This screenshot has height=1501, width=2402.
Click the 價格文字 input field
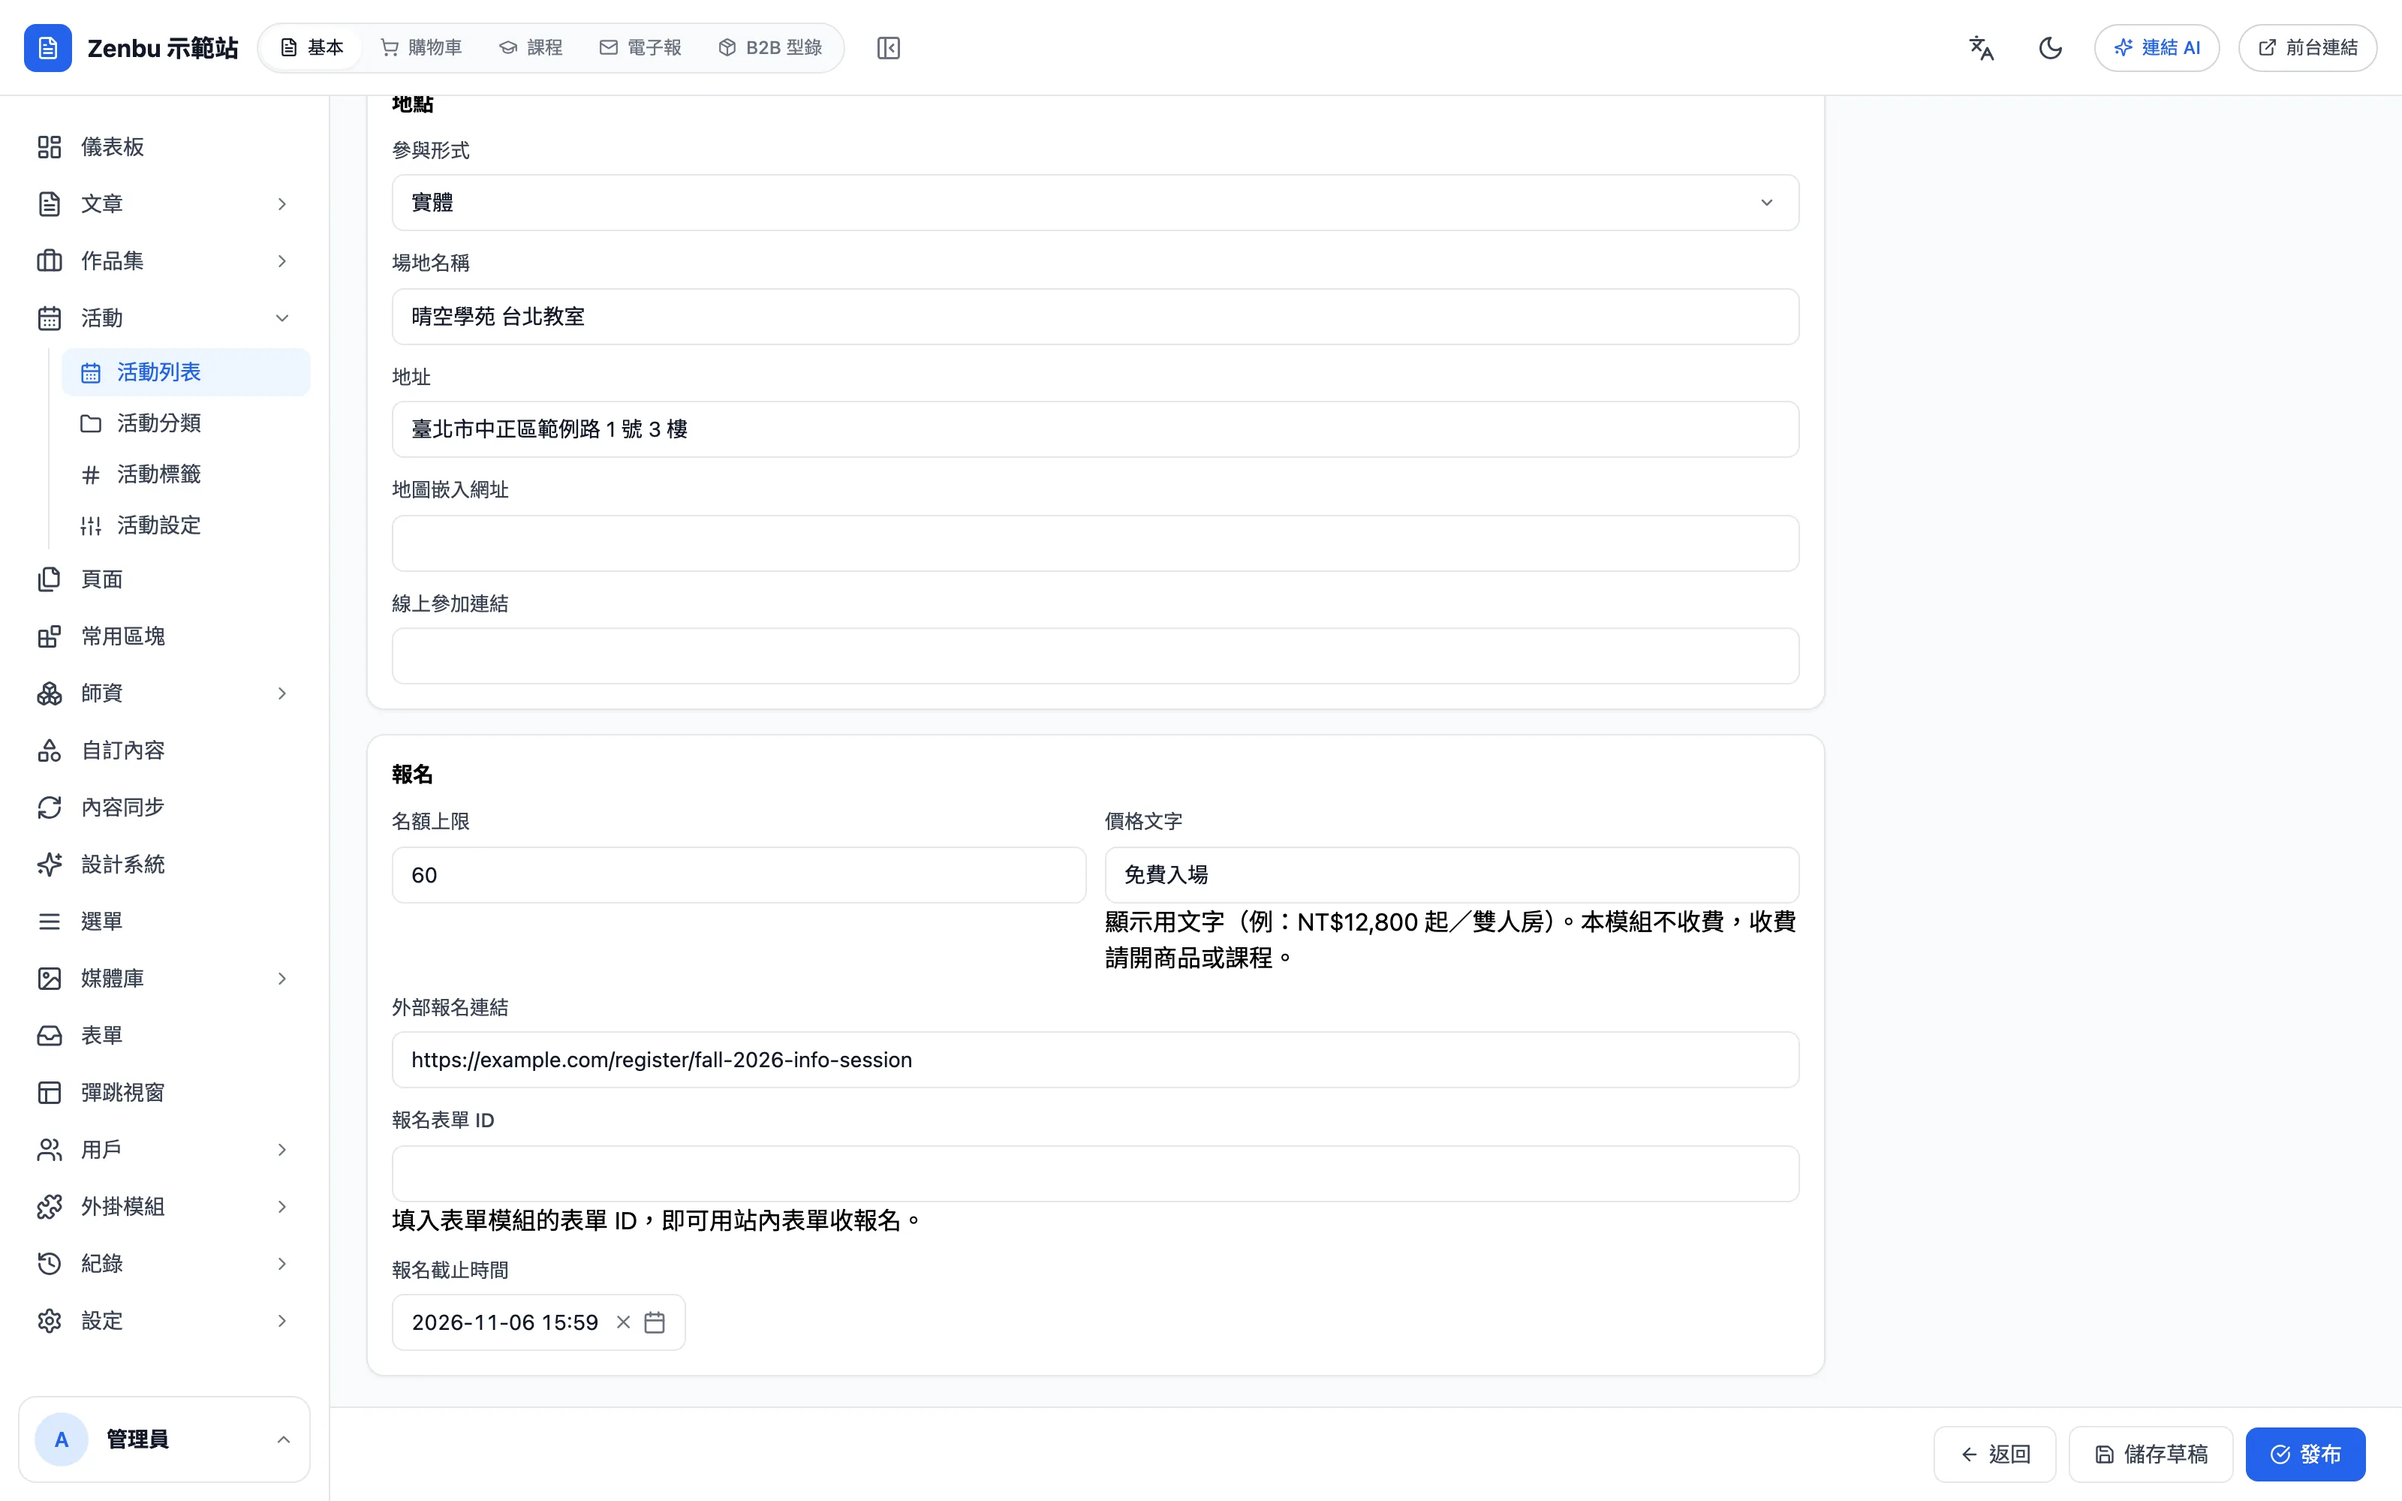tap(1451, 874)
